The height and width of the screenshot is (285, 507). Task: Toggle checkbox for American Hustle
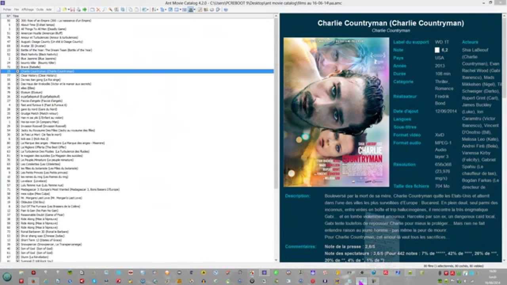click(x=18, y=33)
